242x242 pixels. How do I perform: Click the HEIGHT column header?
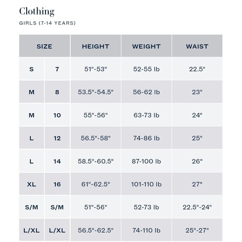[96, 46]
